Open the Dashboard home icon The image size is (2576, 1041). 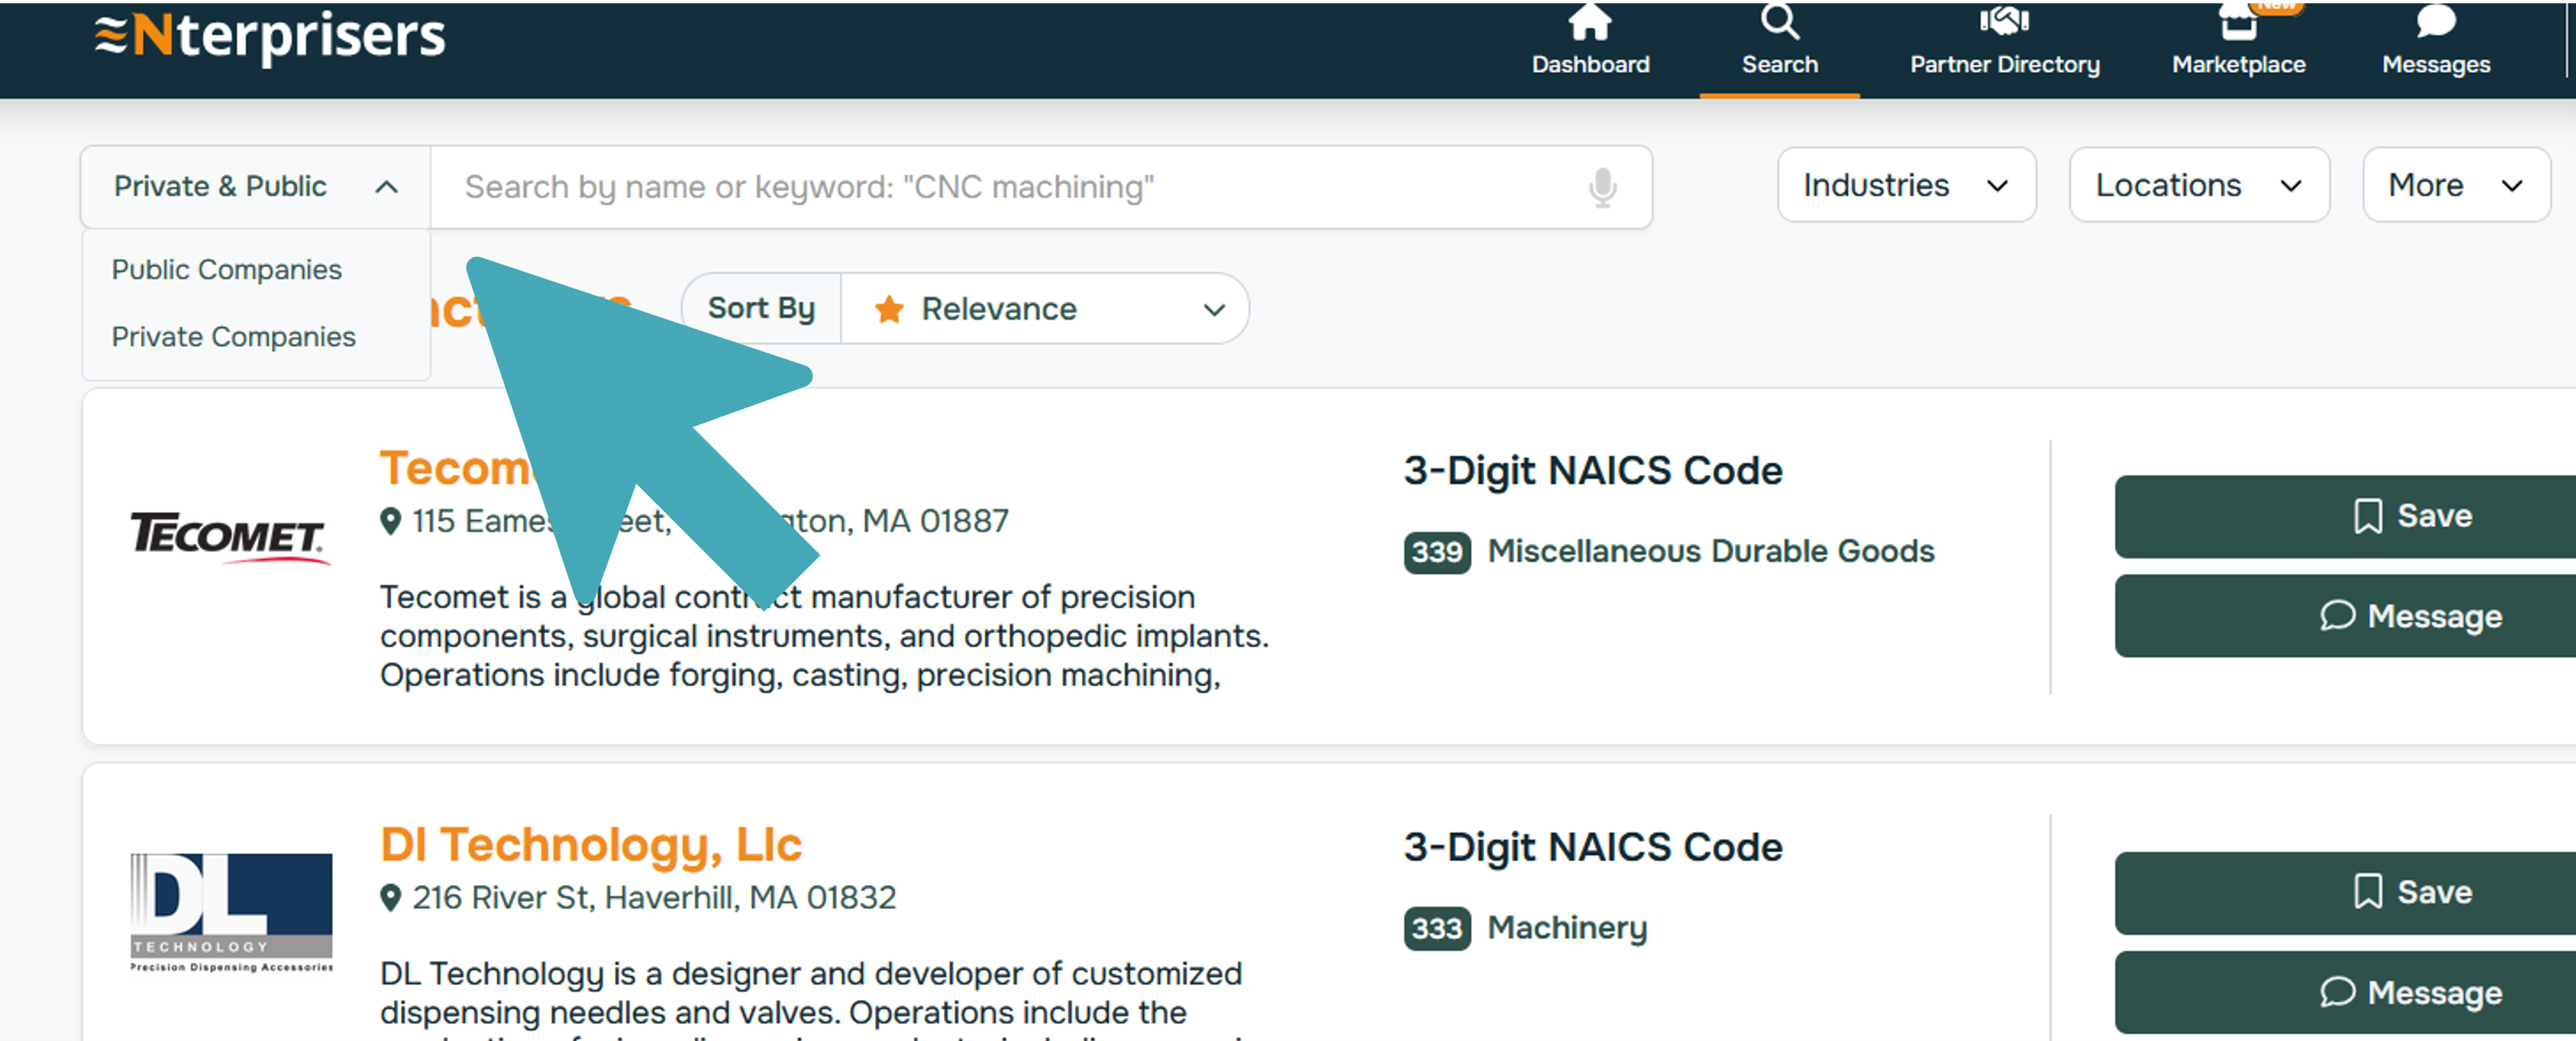[x=1589, y=21]
